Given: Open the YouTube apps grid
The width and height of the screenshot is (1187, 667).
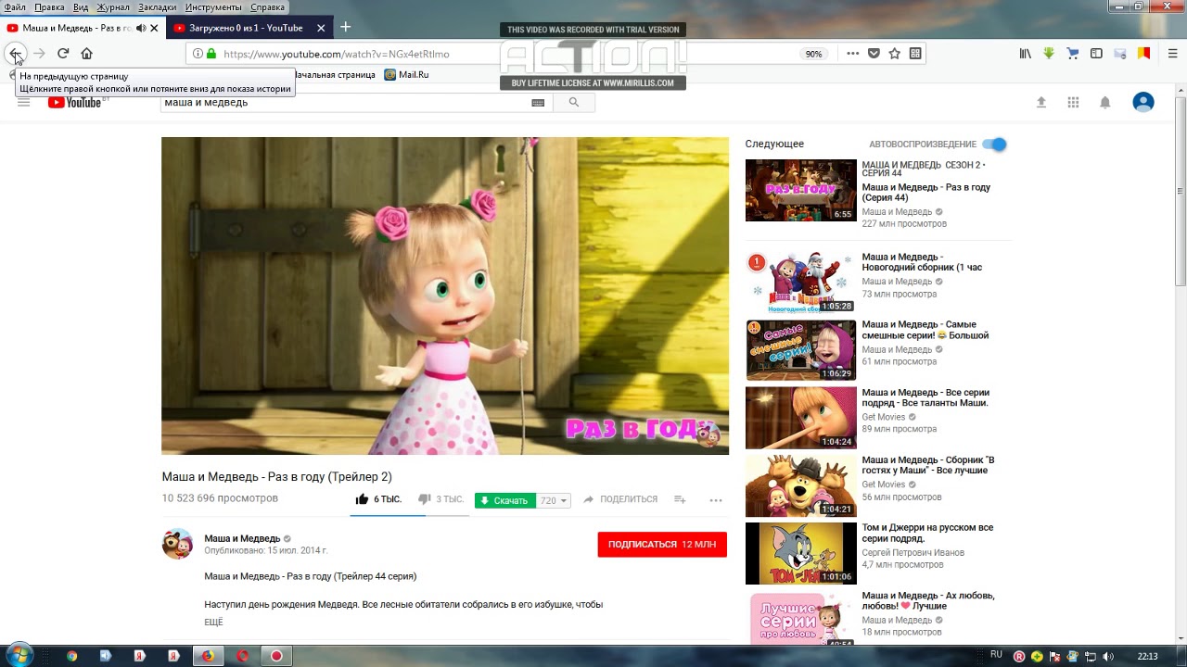Looking at the screenshot, I should 1073,102.
